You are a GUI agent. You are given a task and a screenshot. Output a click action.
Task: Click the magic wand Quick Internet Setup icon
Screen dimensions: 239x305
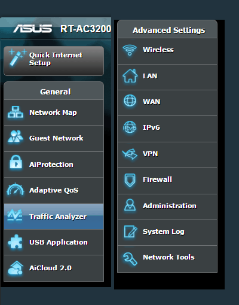(x=17, y=57)
